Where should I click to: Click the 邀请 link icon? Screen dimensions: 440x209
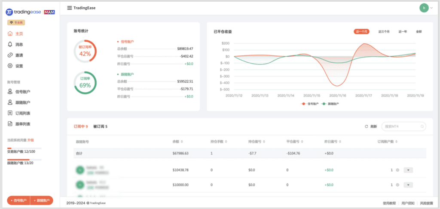tap(10, 55)
